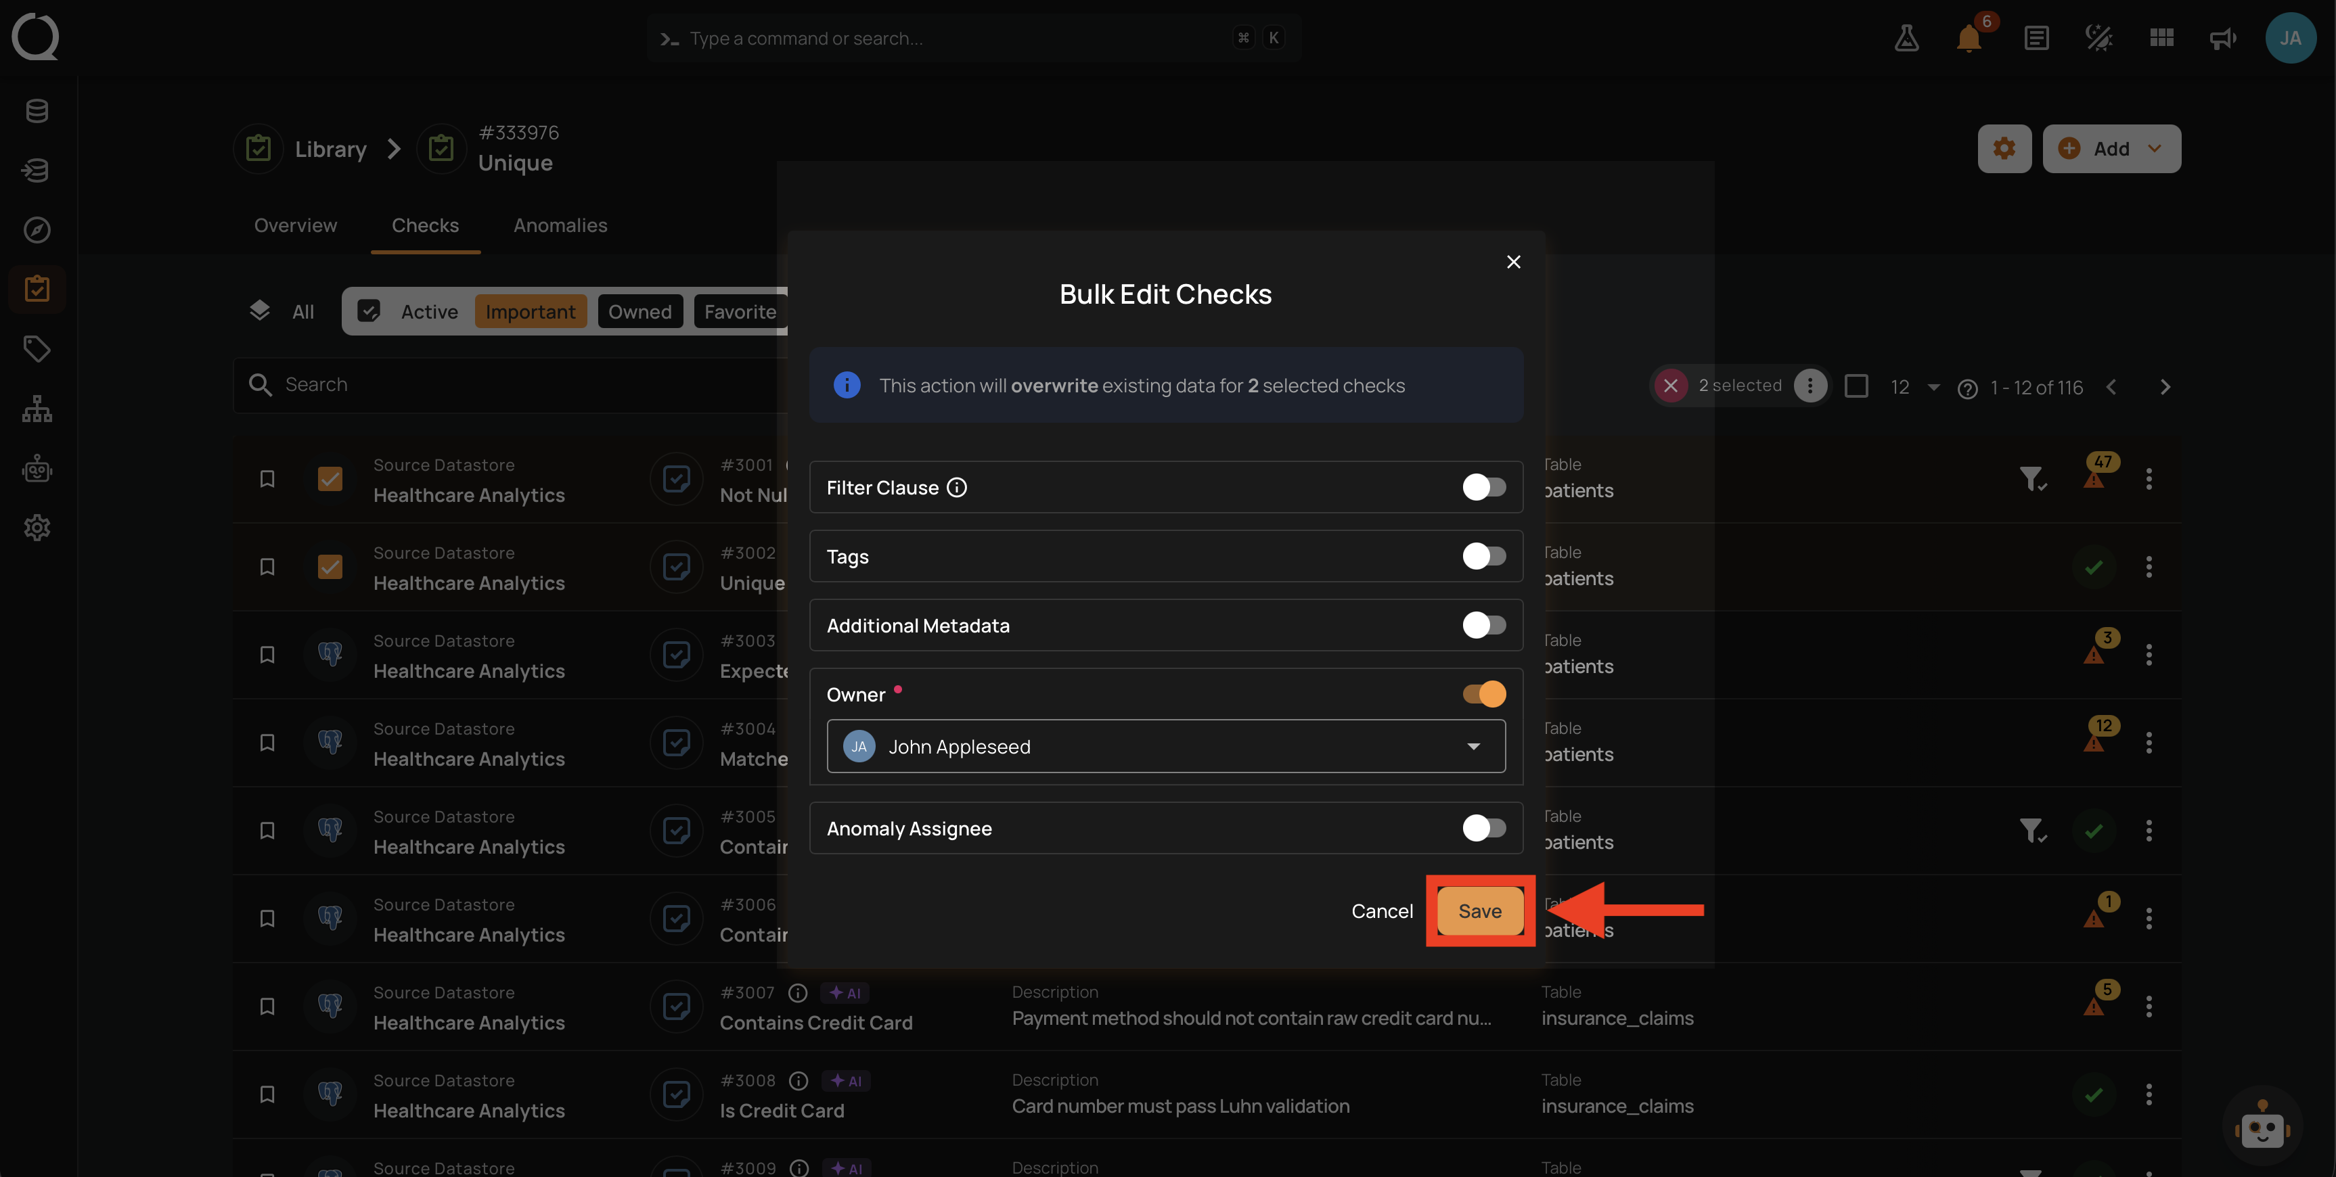Open the explore compass sidebar icon
Screen dimensions: 2336x1177
click(x=37, y=230)
